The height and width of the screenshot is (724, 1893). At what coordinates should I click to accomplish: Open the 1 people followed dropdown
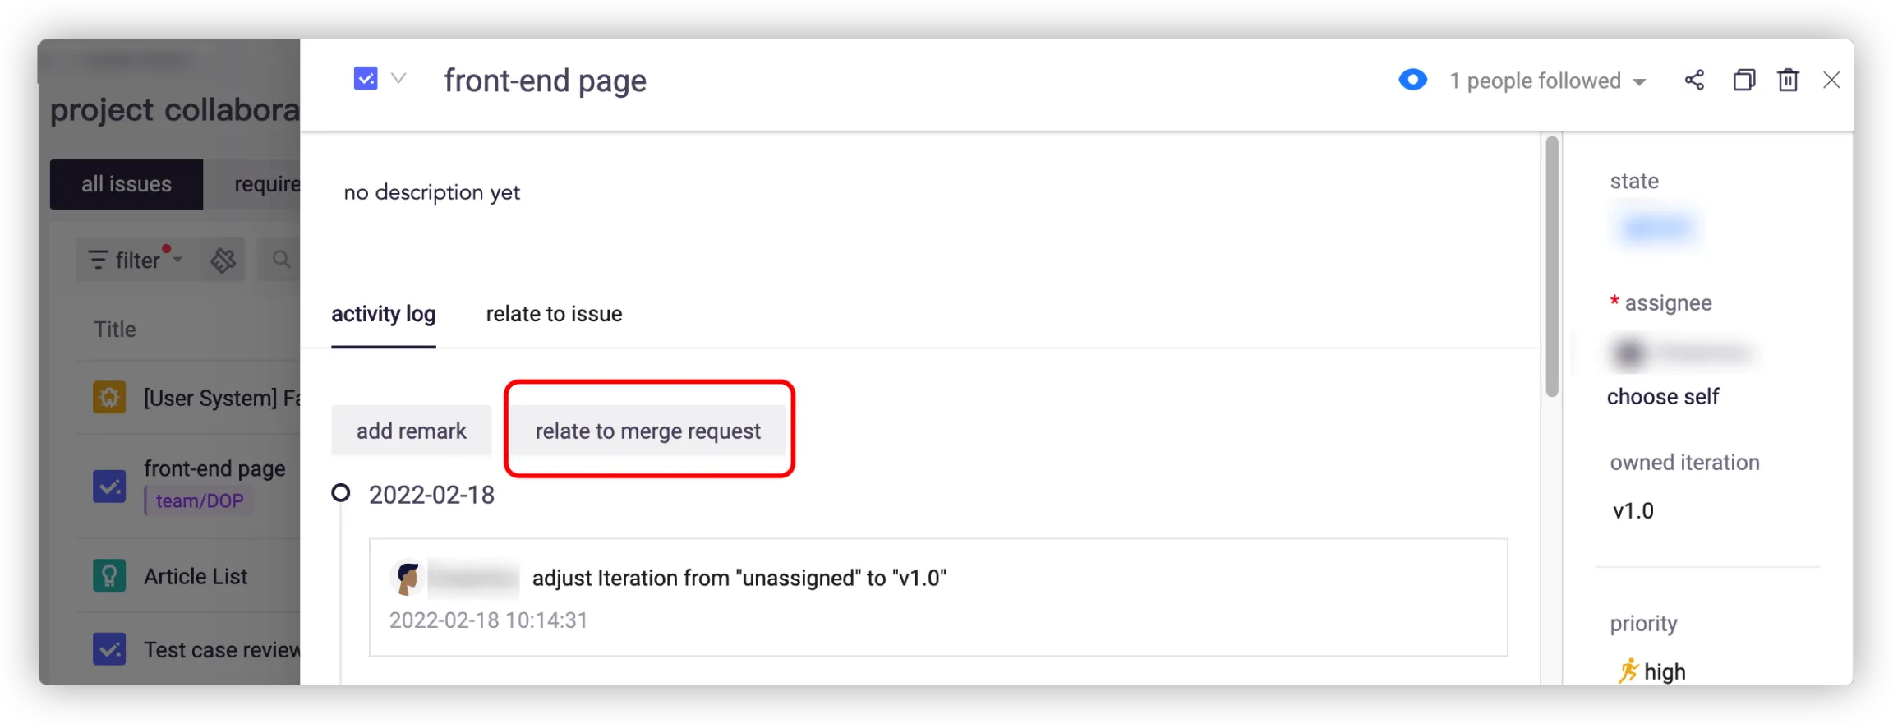click(x=1548, y=81)
